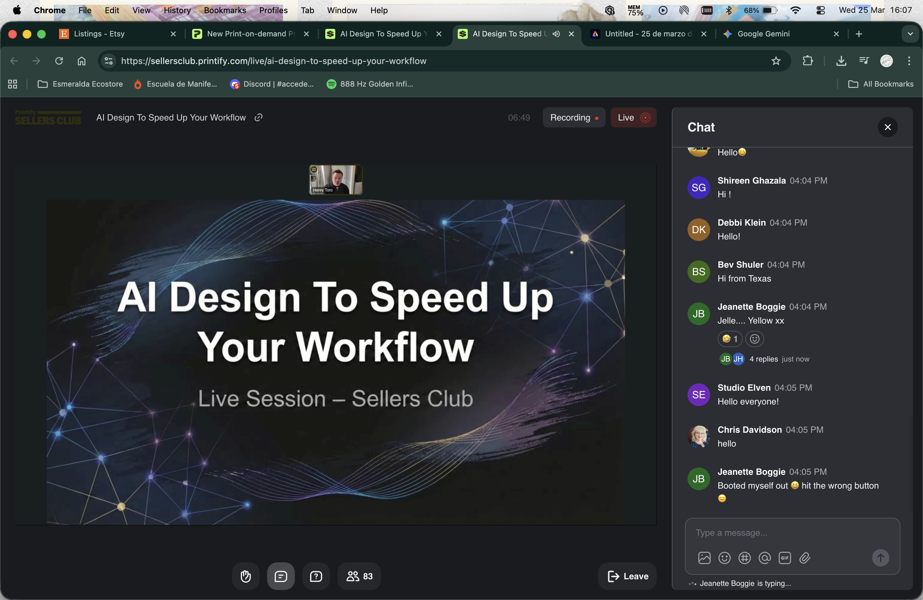
Task: Open Chrome three-dot menu
Action: pyautogui.click(x=909, y=61)
